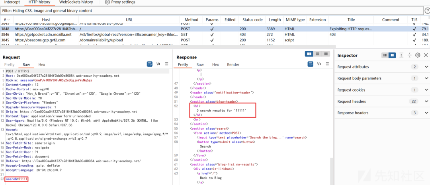Viewport: 430px width, 185px height.
Task: Dock Inspector panel to the right
Action: click(392, 55)
